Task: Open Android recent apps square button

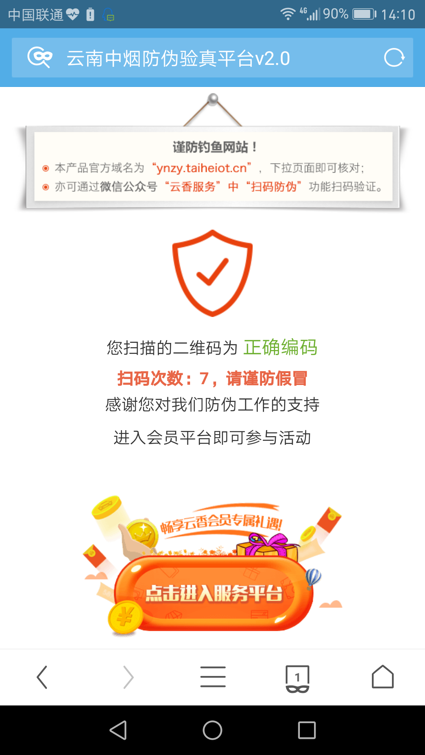Action: point(307,730)
